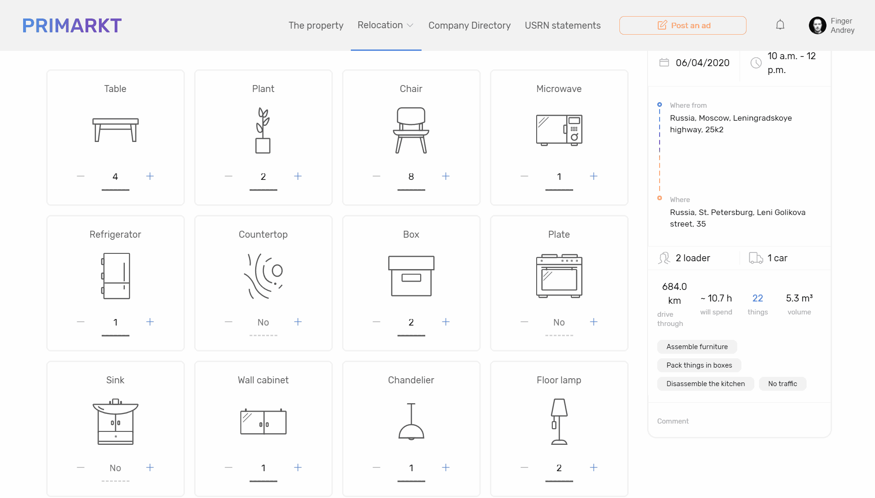875x498 pixels.
Task: Open The property menu item
Action: [316, 25]
